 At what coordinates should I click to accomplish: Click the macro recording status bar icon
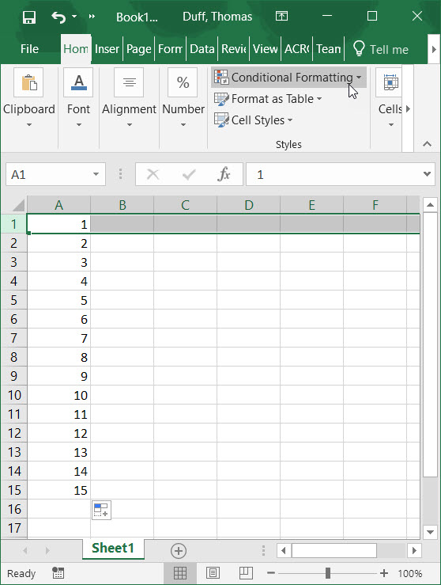[58, 572]
